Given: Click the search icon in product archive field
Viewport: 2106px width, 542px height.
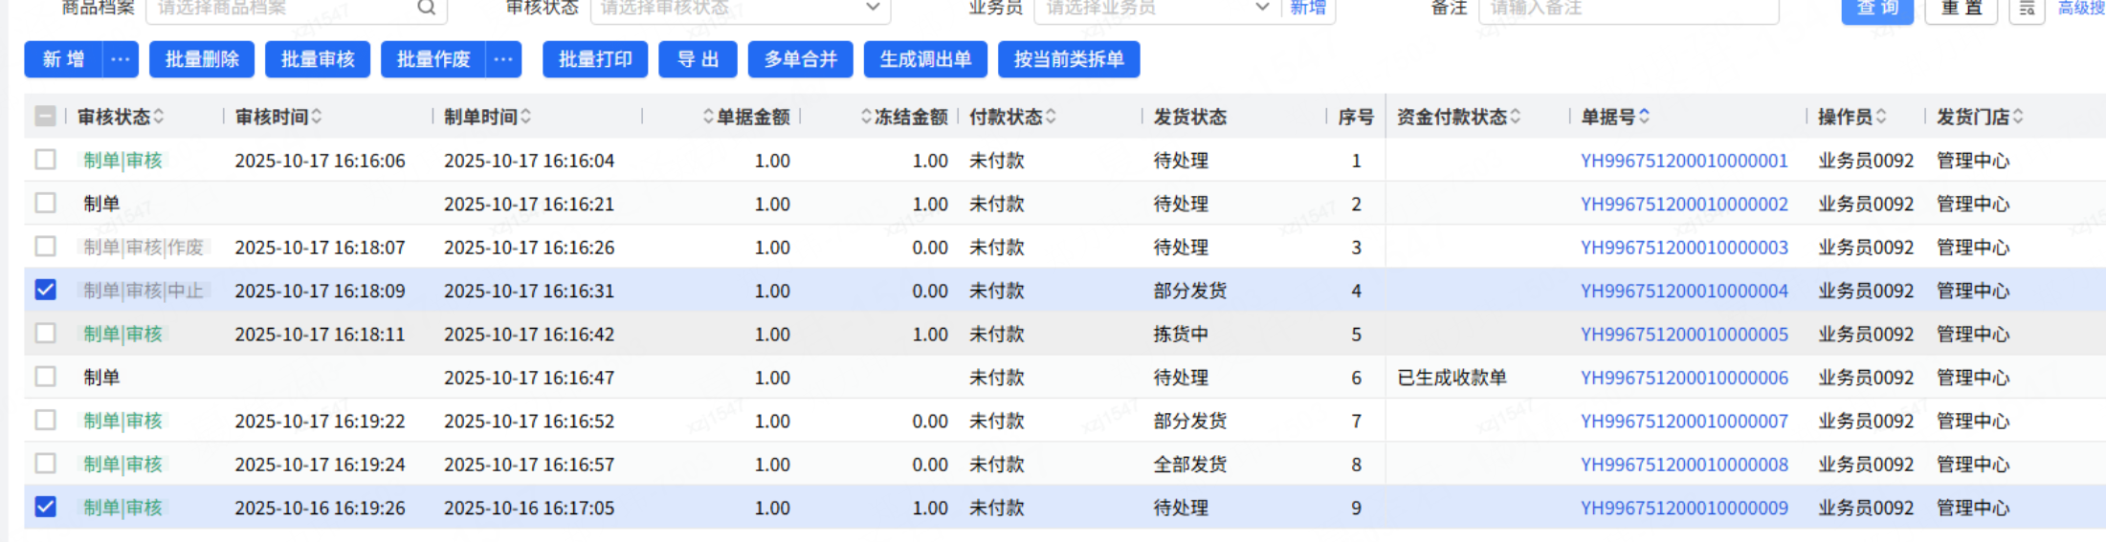Looking at the screenshot, I should (x=427, y=8).
